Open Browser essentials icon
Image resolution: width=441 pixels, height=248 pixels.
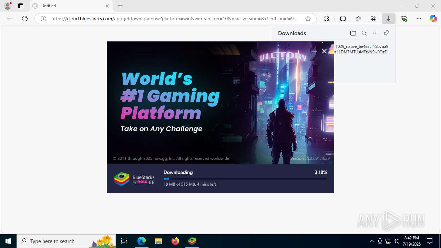coord(404,19)
